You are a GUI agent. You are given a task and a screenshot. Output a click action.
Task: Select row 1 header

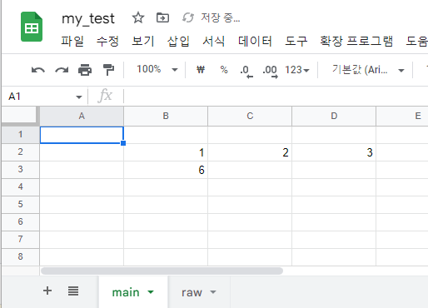click(x=20, y=135)
